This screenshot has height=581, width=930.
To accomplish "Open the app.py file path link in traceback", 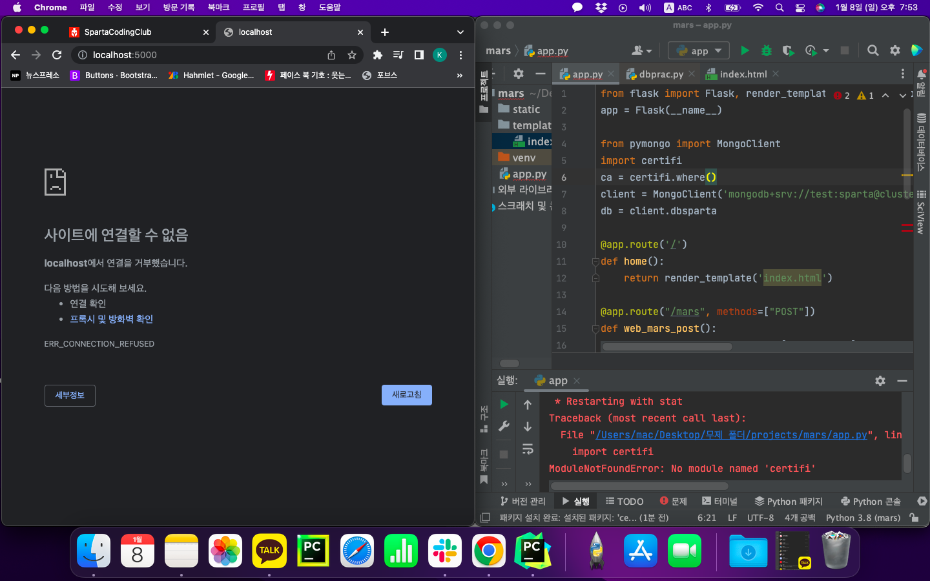I will pyautogui.click(x=731, y=435).
